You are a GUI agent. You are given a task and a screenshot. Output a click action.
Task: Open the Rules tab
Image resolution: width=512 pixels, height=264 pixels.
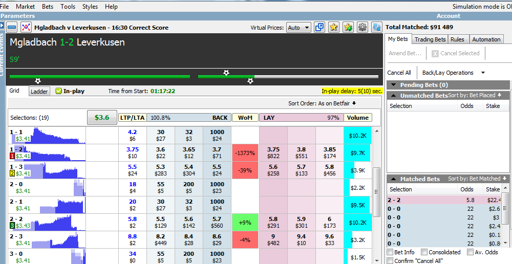click(457, 39)
